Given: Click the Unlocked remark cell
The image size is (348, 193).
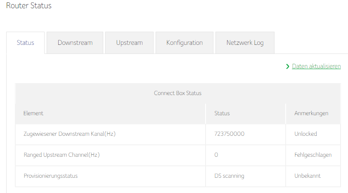Looking at the screenshot, I should [305, 134].
